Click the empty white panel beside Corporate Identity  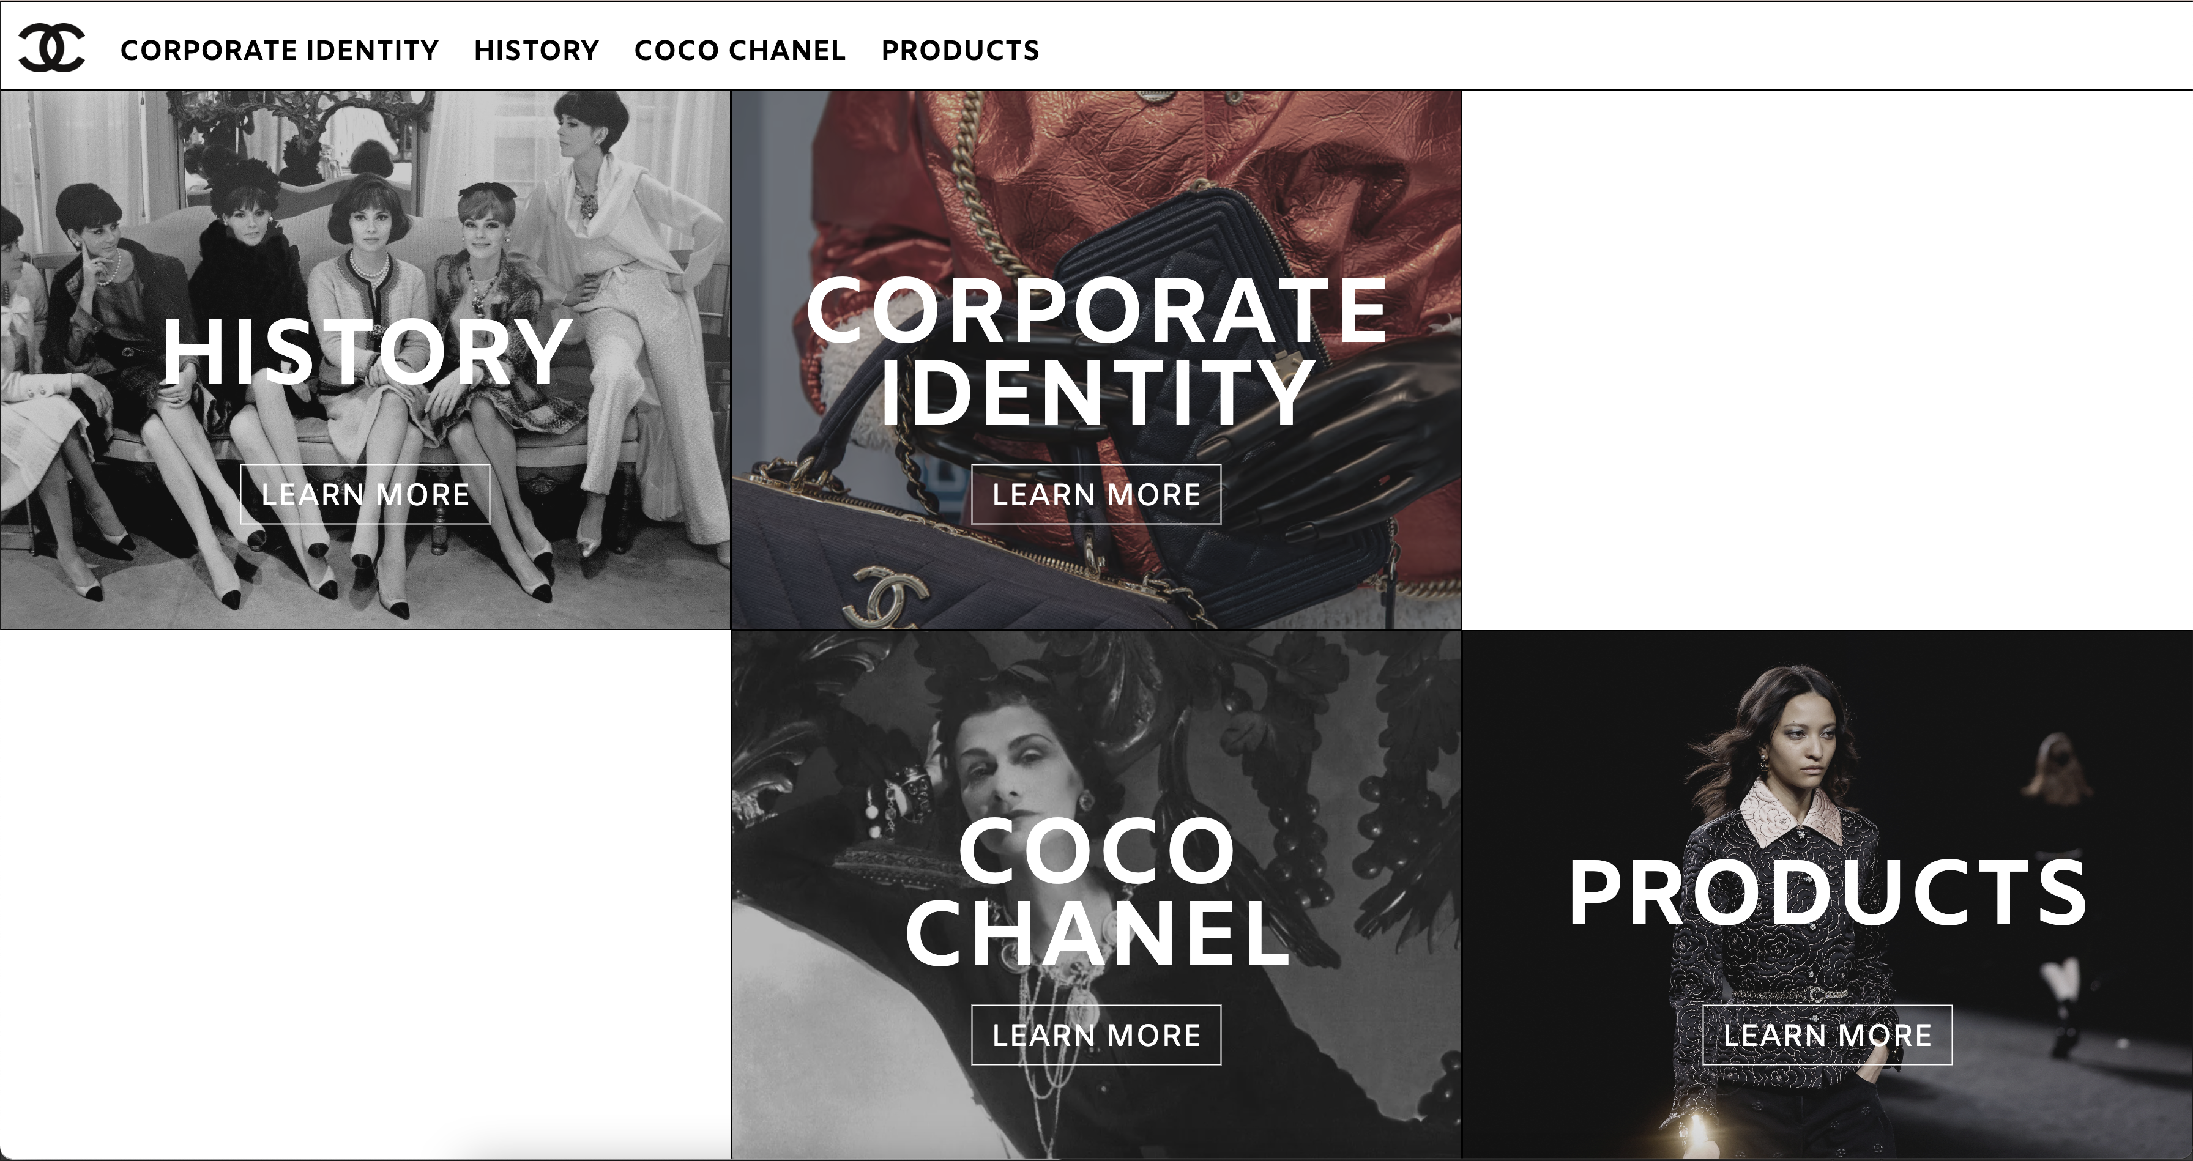(1827, 360)
